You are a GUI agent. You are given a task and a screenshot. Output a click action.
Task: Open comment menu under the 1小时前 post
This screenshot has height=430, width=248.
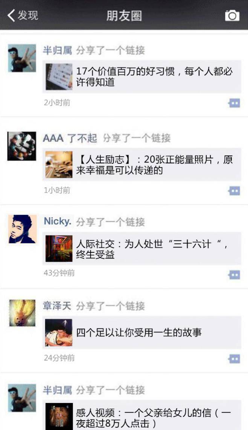(x=234, y=191)
